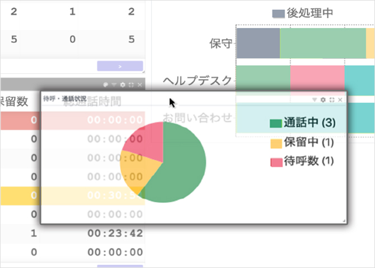Toggle the 通話中 (3) legend entry

coord(303,123)
